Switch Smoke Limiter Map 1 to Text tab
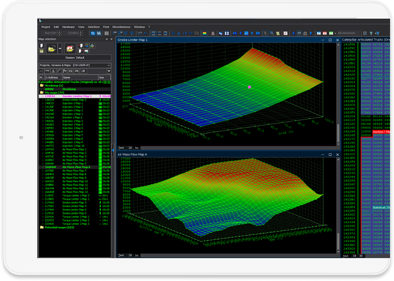 121,148
